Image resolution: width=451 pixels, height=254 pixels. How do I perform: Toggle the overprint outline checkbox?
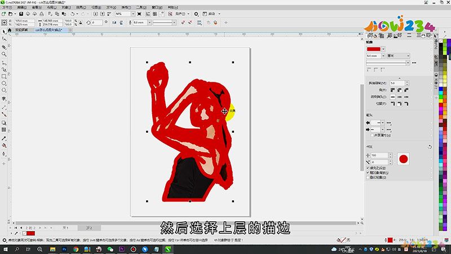coord(368,177)
